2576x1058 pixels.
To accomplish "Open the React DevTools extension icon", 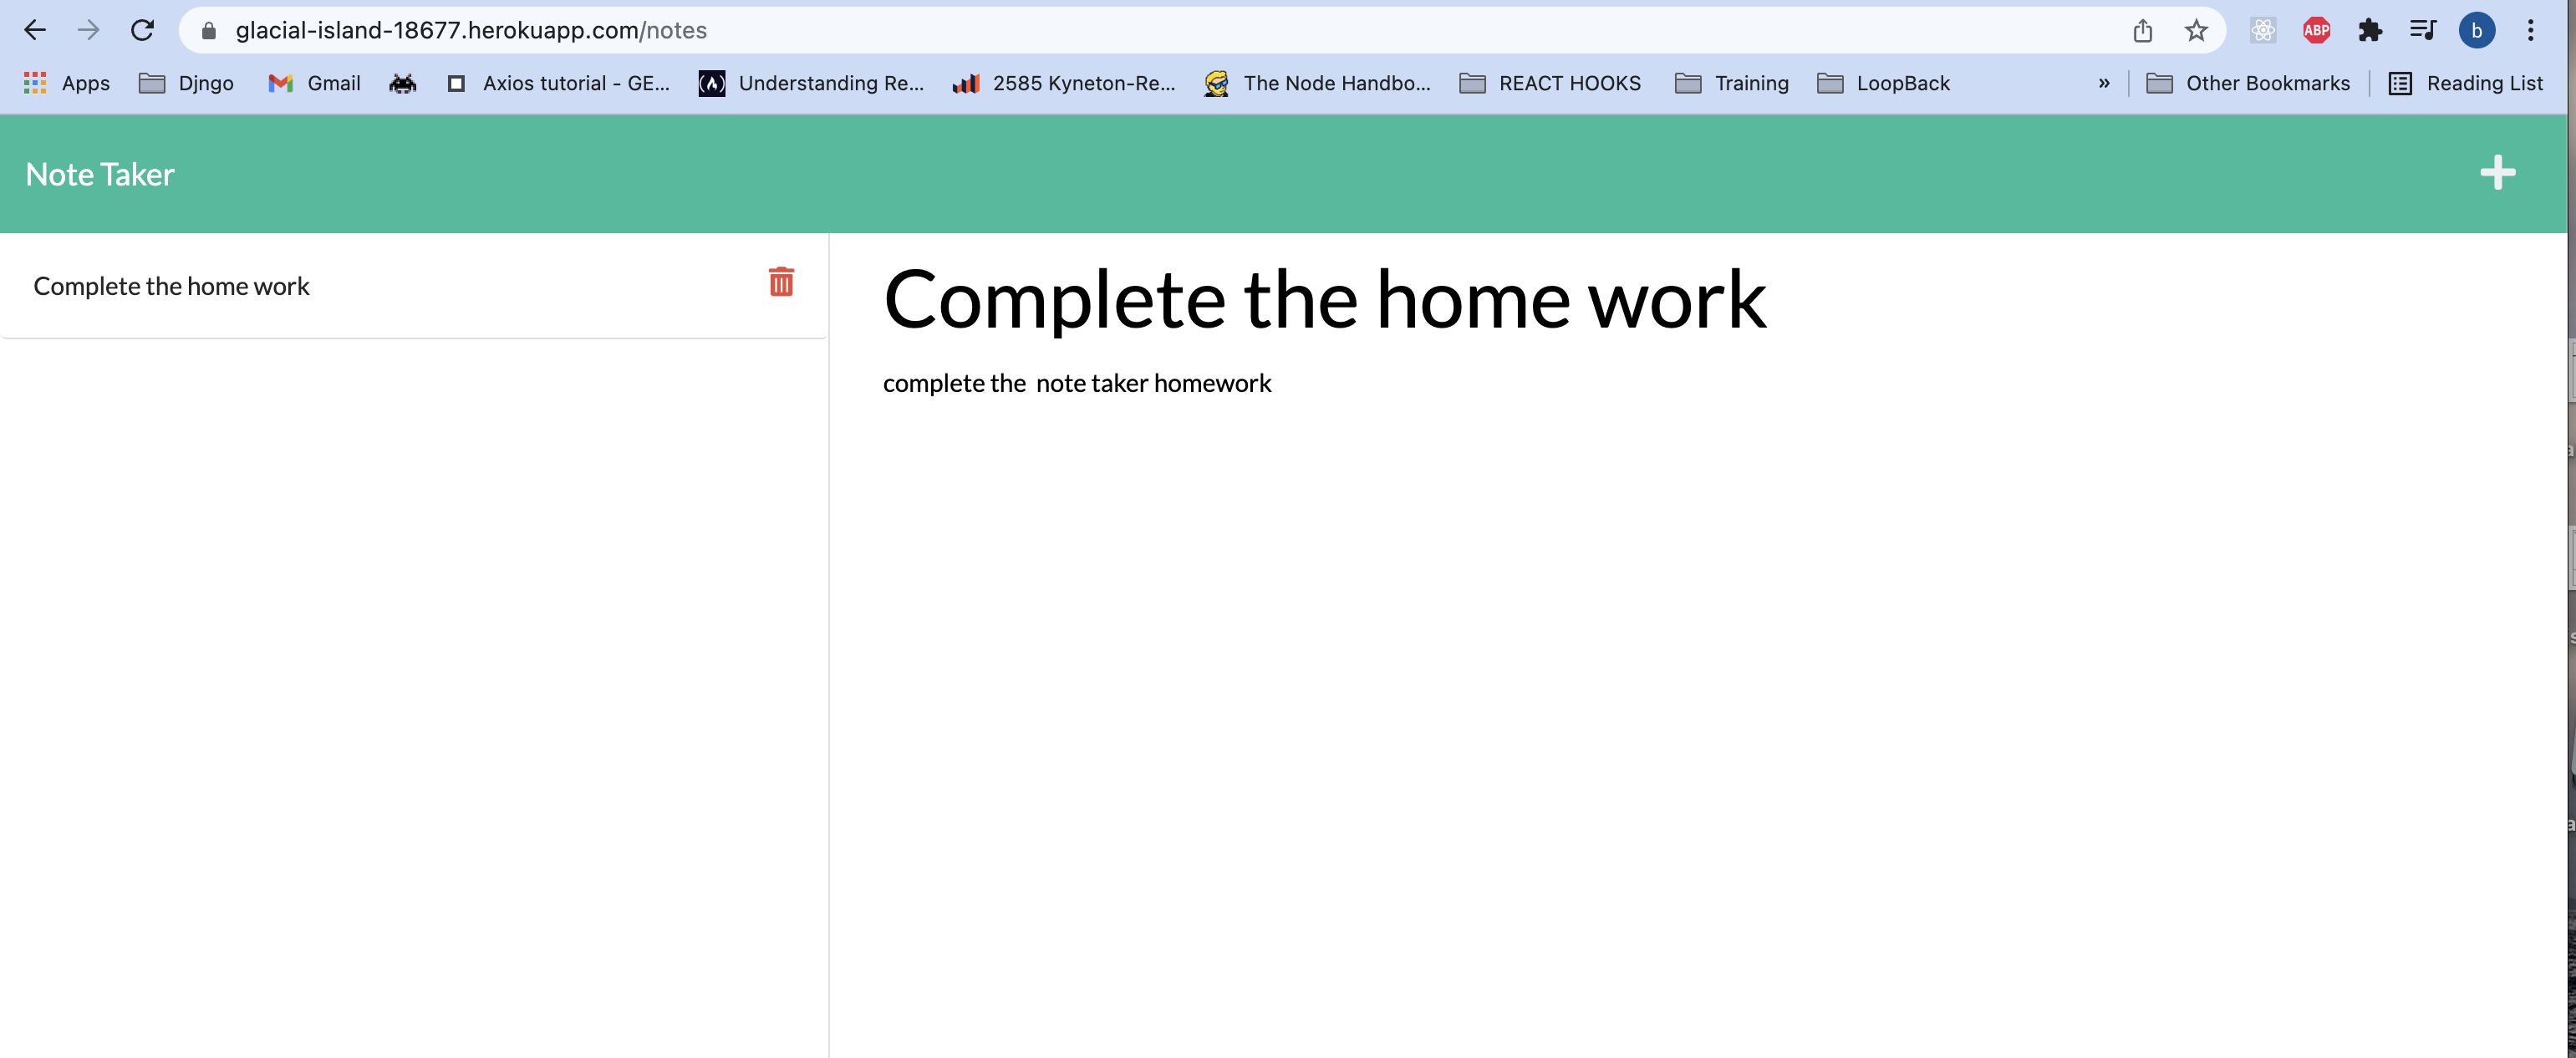I will pos(2263,30).
